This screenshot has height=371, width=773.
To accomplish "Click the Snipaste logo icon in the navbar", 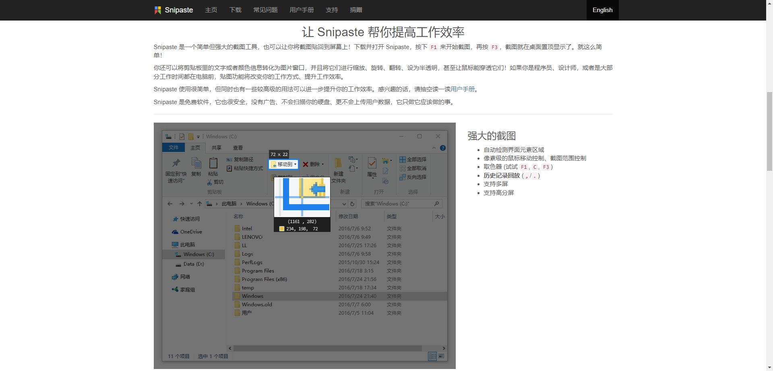I will pyautogui.click(x=157, y=10).
